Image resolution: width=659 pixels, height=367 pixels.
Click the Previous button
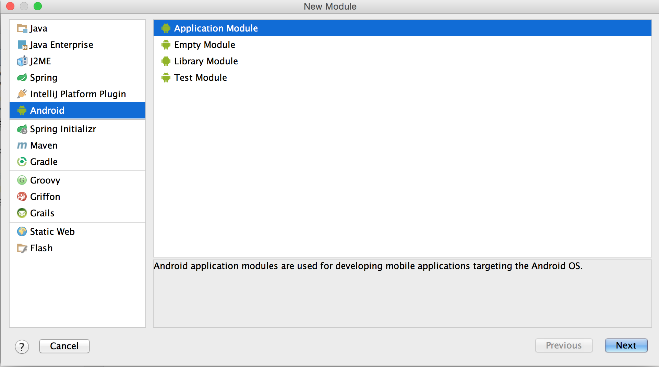tap(564, 345)
